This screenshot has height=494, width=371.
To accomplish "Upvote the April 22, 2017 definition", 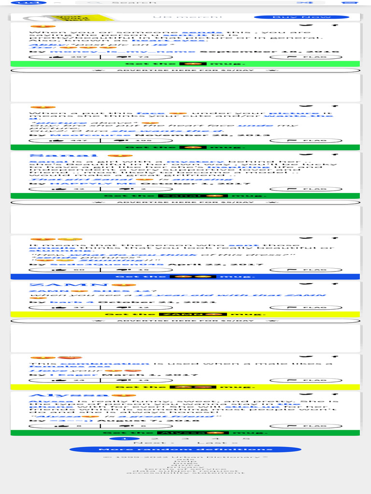I will tap(64, 270).
